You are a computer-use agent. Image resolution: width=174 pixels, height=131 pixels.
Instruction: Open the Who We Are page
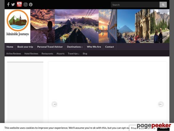coord(94,47)
